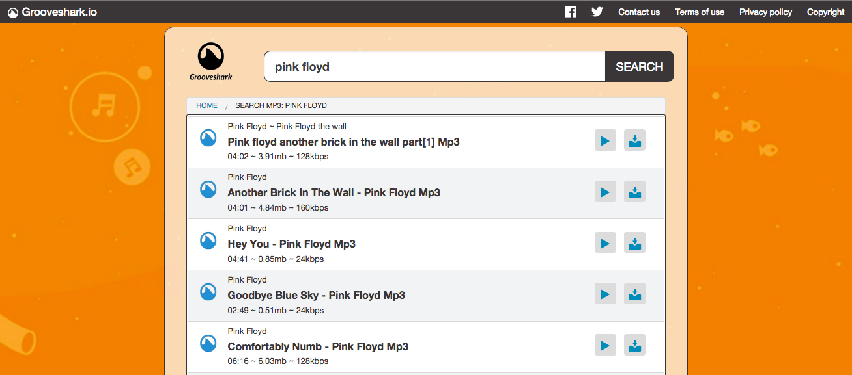852x375 pixels.
Task: Download Goodbye Blue Sky - Pink Floyd Mp3
Action: coord(635,294)
